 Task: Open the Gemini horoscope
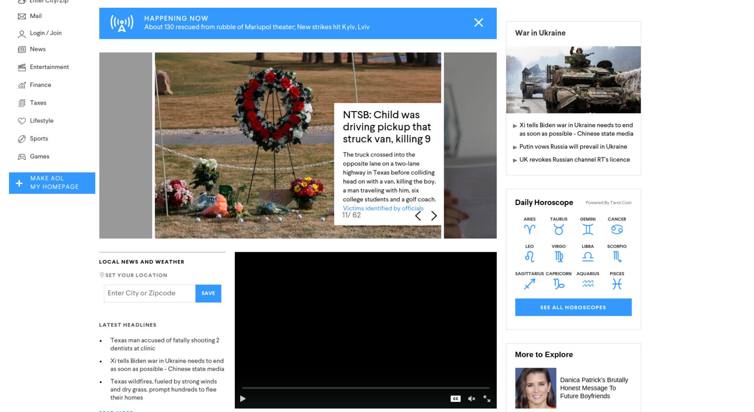click(x=588, y=226)
